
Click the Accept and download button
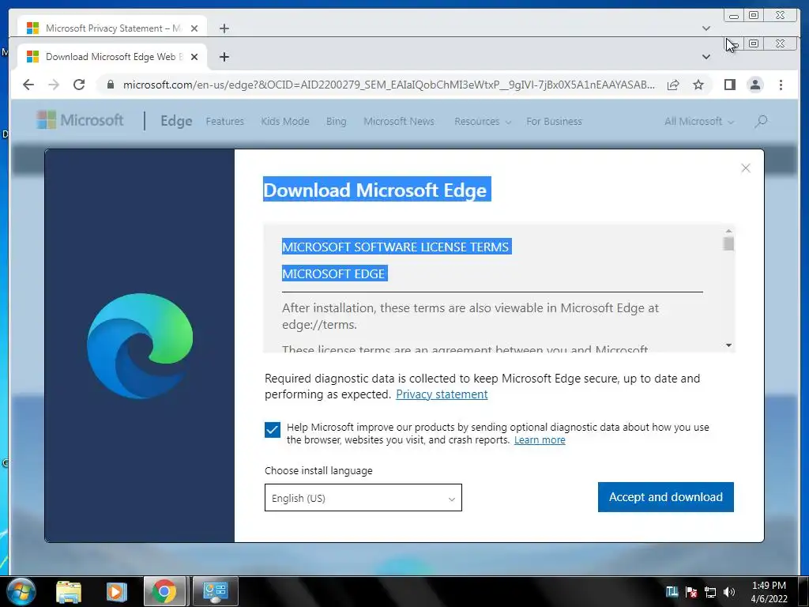(665, 497)
